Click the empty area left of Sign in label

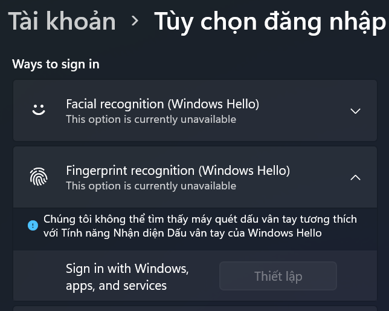39,276
